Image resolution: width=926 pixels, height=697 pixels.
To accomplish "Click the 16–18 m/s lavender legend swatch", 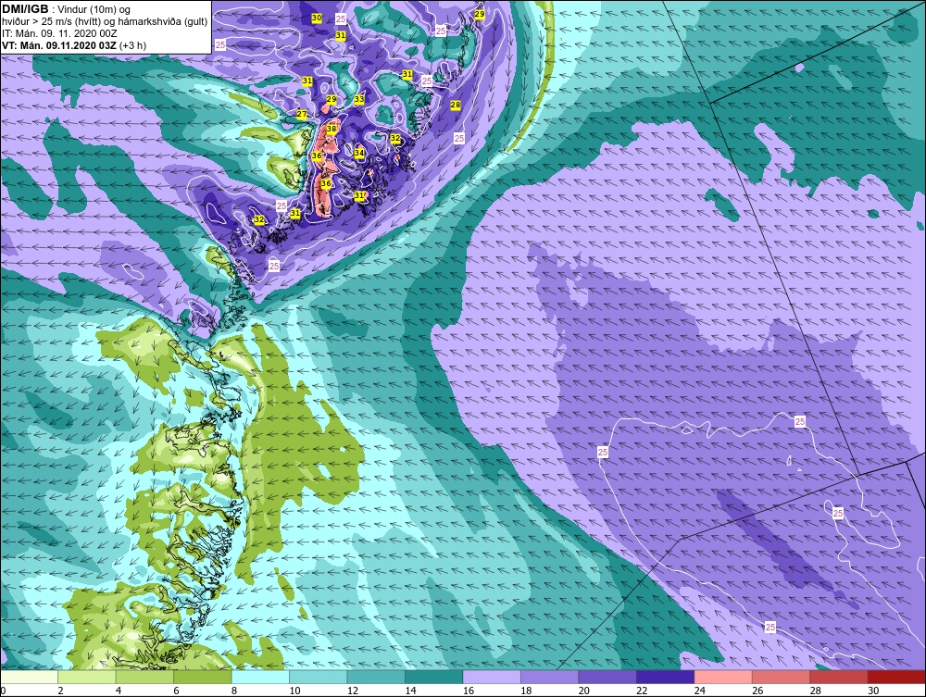I will 492,677.
